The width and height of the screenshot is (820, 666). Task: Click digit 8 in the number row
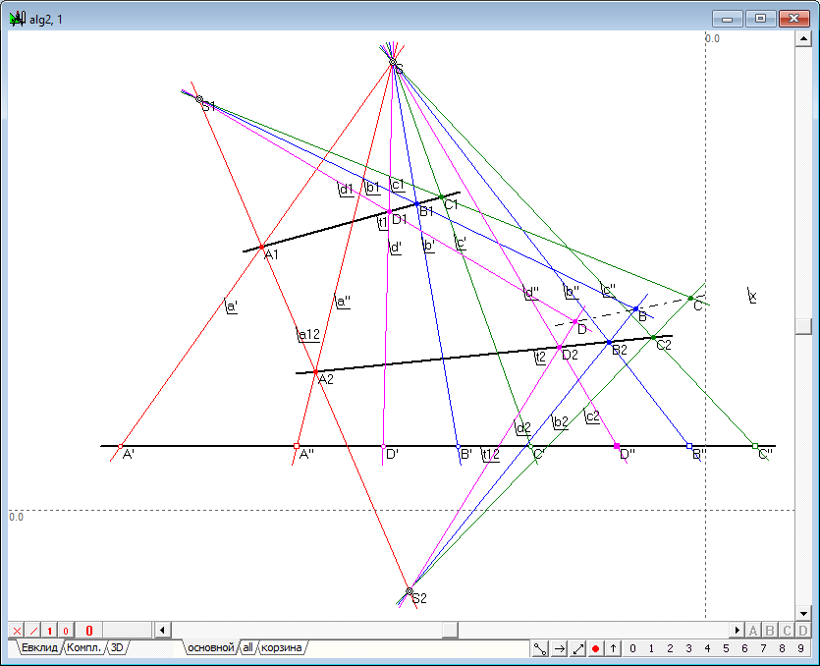pyautogui.click(x=782, y=648)
